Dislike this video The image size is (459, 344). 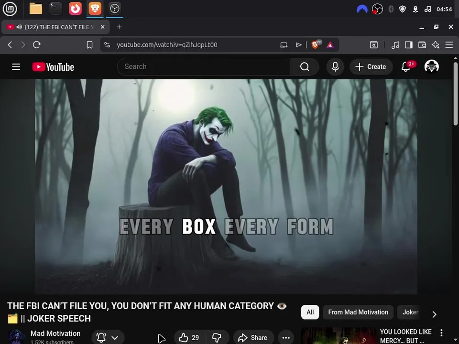coord(217,338)
